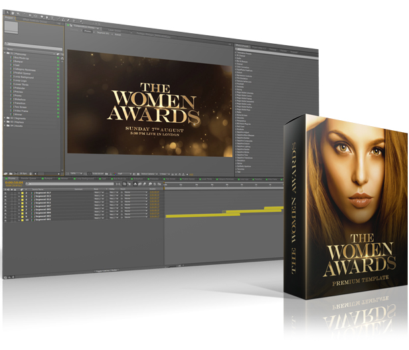Hide the Segment 003 layer eye
409x350 pixels.
[x=5, y=217]
